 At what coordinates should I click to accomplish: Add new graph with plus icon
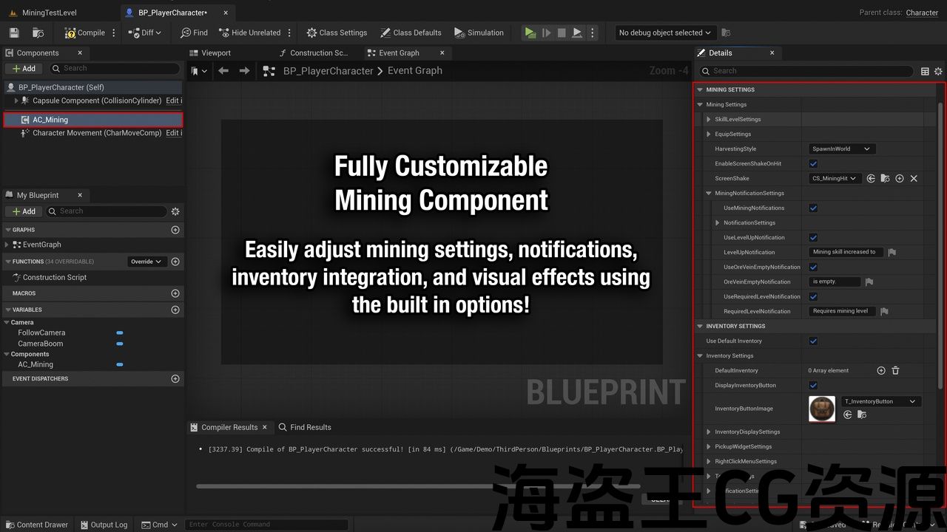(x=175, y=230)
